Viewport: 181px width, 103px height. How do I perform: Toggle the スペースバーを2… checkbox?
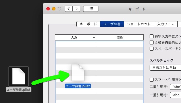click(152, 49)
